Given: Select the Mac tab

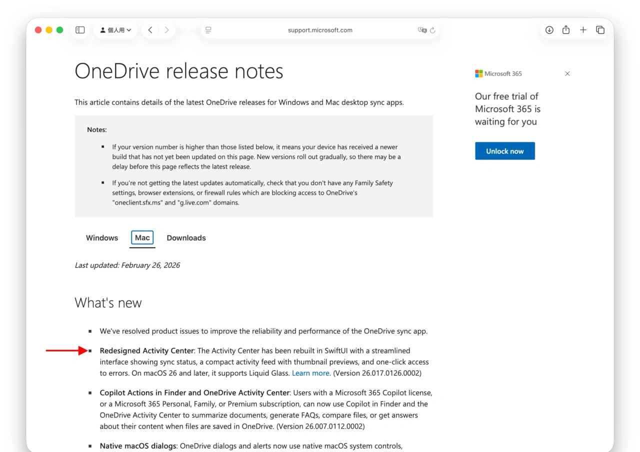Looking at the screenshot, I should tap(142, 237).
